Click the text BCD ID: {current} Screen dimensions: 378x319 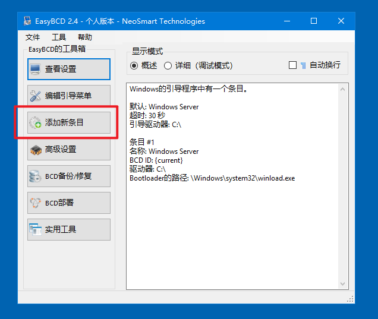click(x=156, y=160)
